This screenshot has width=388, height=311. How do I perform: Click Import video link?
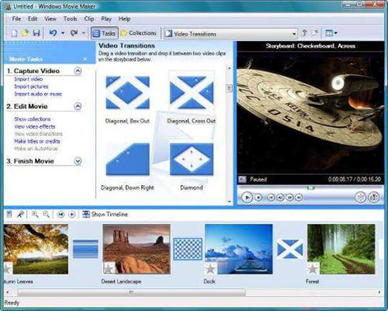(28, 79)
